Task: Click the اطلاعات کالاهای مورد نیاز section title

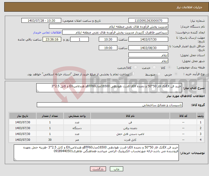Action: click(185, 96)
